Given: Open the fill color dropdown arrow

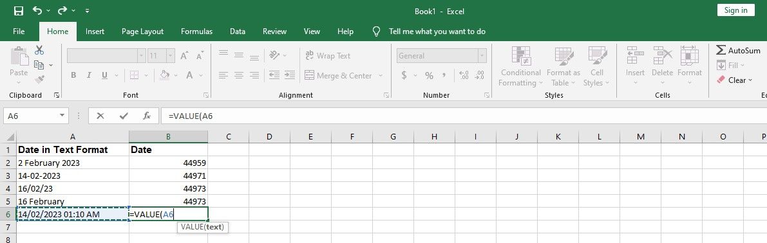Looking at the screenshot, I should [176, 76].
